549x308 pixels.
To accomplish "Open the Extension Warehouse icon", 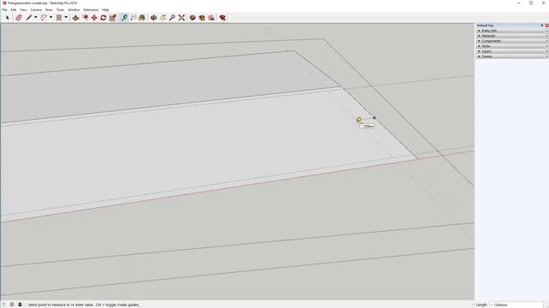I will (x=202, y=17).
